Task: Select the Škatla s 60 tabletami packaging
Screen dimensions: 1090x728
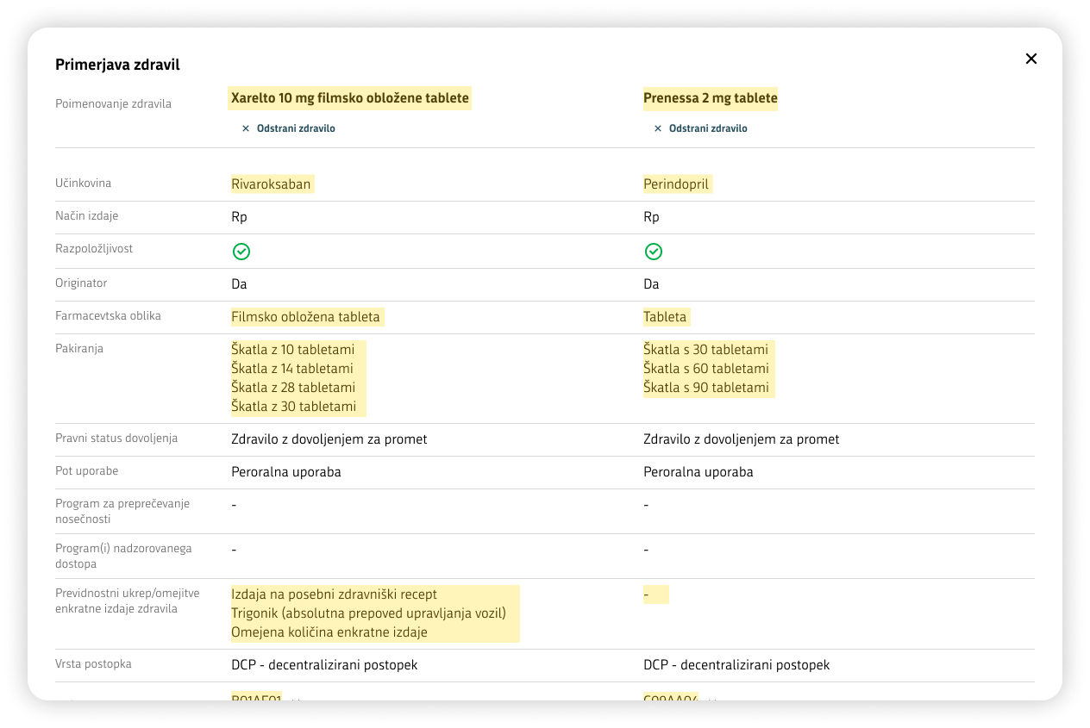Action: (705, 369)
